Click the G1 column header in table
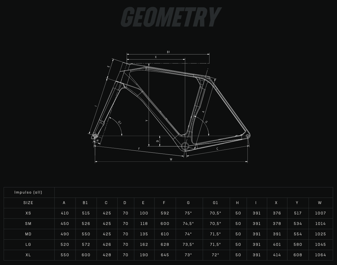This screenshot has height=265, width=337. pos(216,203)
